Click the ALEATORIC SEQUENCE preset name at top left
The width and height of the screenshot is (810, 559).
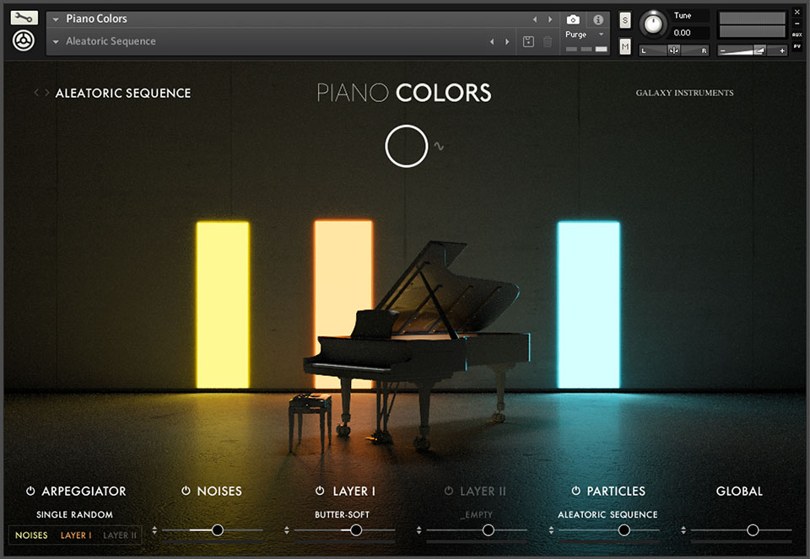click(x=123, y=93)
